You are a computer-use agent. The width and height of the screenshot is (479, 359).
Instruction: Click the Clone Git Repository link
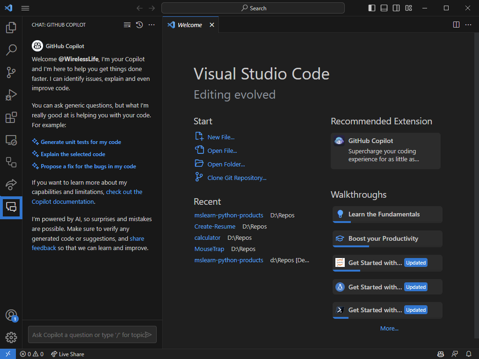pos(237,178)
